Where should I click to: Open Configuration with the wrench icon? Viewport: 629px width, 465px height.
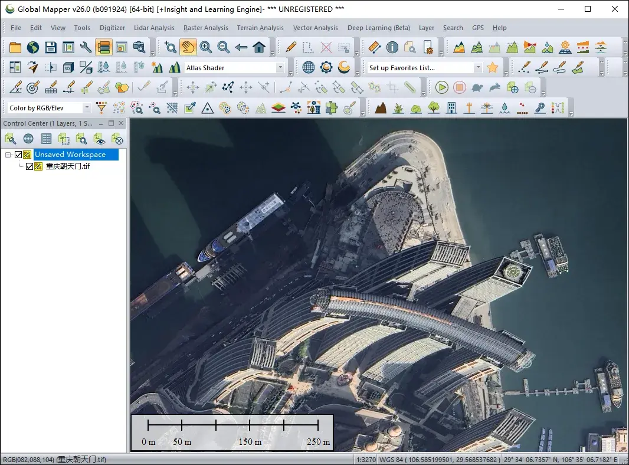[x=86, y=48]
